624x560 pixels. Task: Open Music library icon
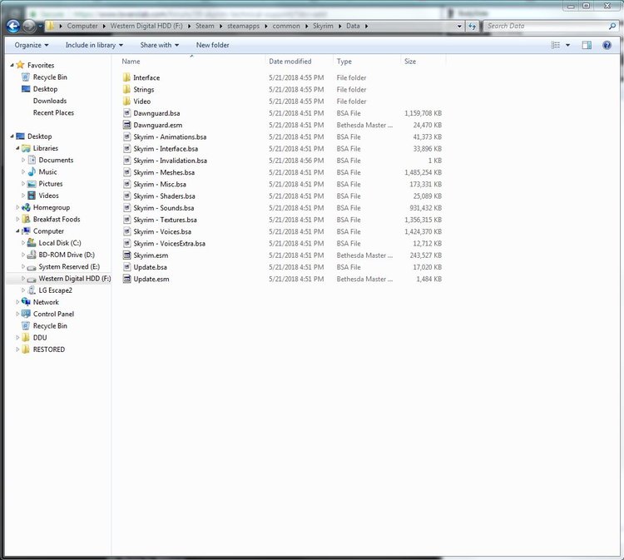pos(32,171)
